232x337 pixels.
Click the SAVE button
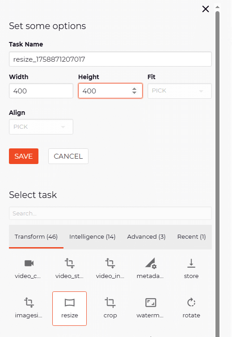click(24, 156)
